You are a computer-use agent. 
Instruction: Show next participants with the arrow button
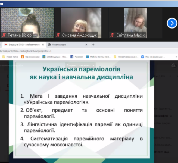click(x=172, y=23)
